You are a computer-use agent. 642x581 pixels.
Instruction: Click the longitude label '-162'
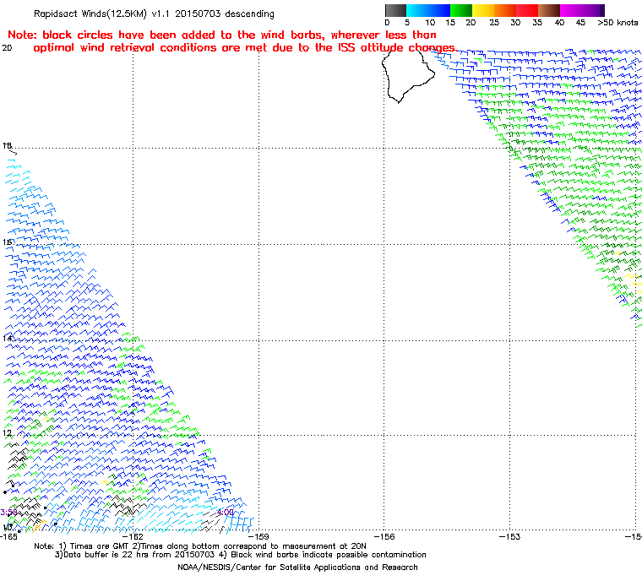click(x=133, y=537)
